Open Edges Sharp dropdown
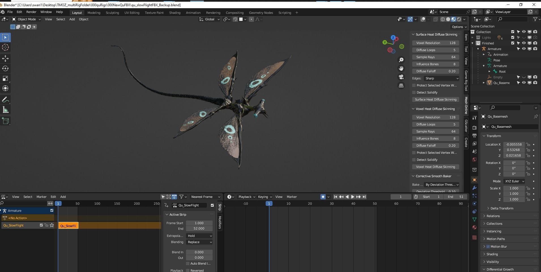Screen dimensions: 541x272 pyautogui.click(x=442, y=78)
